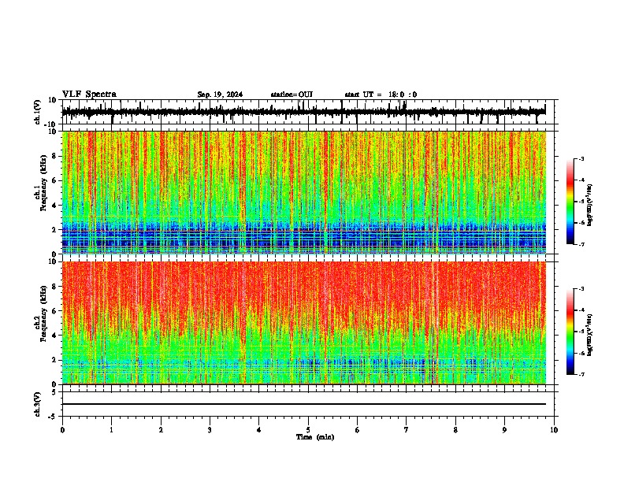The width and height of the screenshot is (624, 482).
Task: Click the "10" tick on the time axis
Action: point(554,430)
